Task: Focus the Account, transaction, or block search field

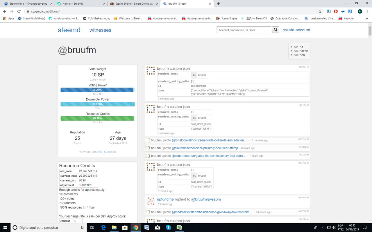Action: [244, 30]
